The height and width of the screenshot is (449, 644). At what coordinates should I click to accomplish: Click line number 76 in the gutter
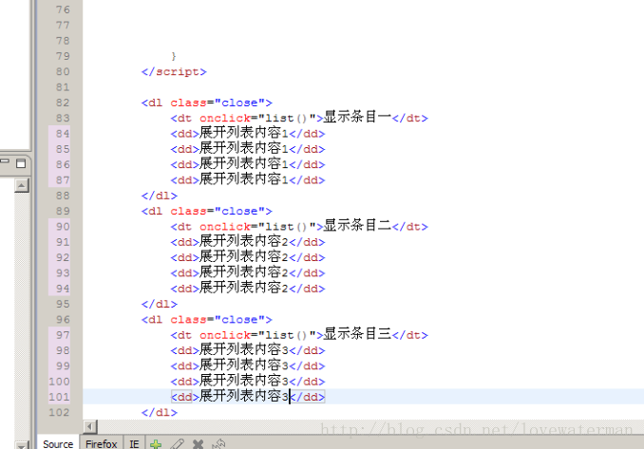pos(63,9)
